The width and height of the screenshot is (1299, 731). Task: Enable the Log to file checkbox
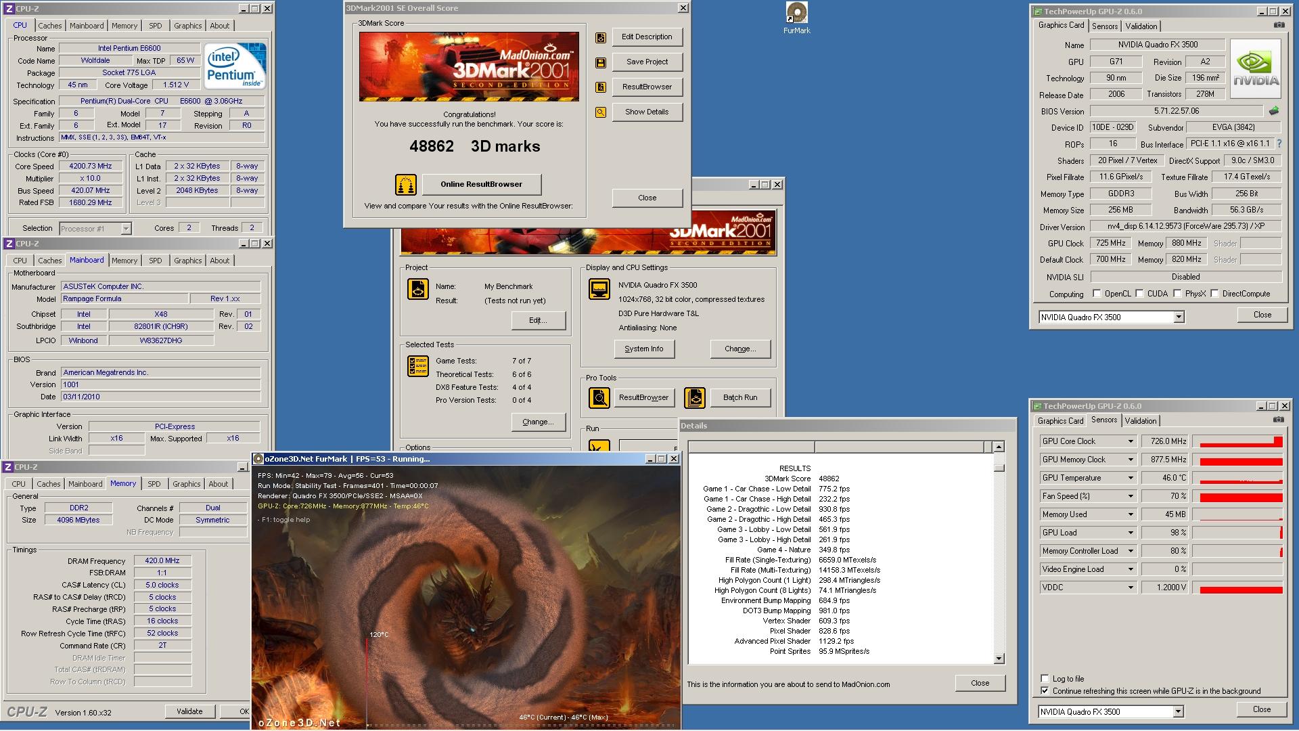pyautogui.click(x=1045, y=678)
